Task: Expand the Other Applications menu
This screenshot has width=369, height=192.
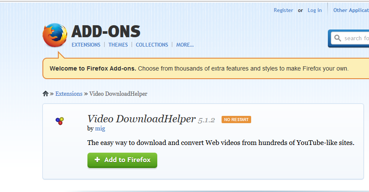Action: point(351,10)
